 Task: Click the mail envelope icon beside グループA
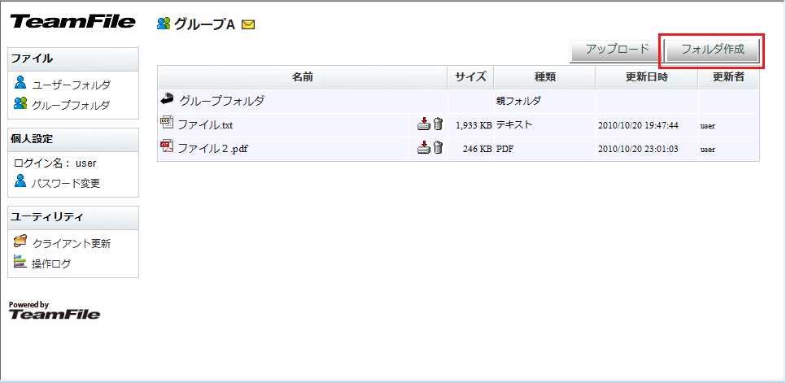248,25
